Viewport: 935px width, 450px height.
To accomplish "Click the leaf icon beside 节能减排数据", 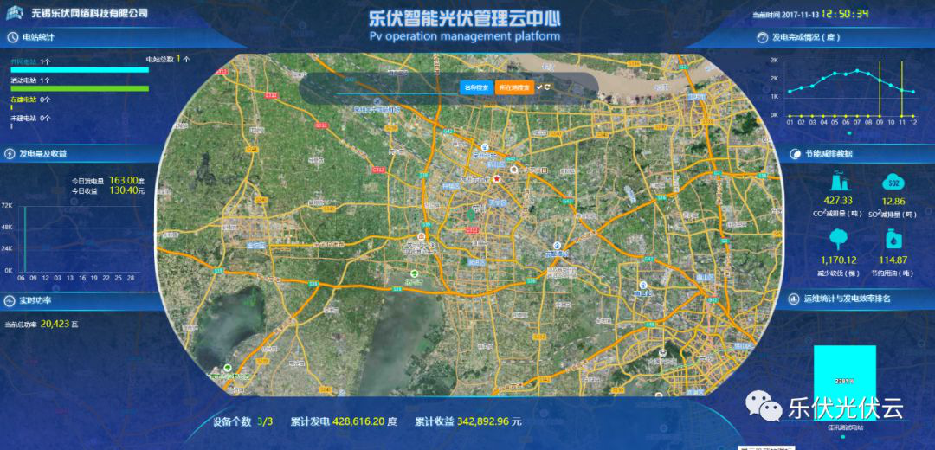I will click(796, 154).
